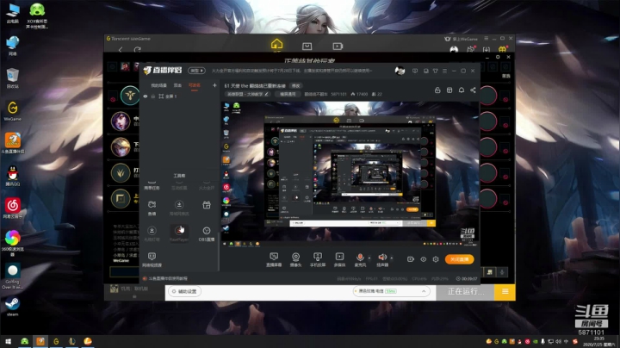Click the stream timer in status bar
Viewport: 620px width, 348px height.
coord(467,279)
